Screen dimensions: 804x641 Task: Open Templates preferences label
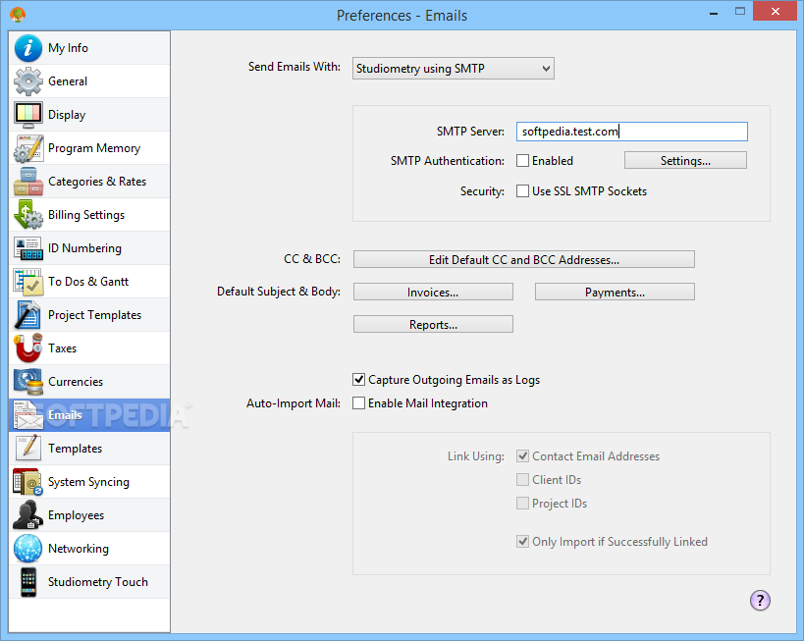75,449
